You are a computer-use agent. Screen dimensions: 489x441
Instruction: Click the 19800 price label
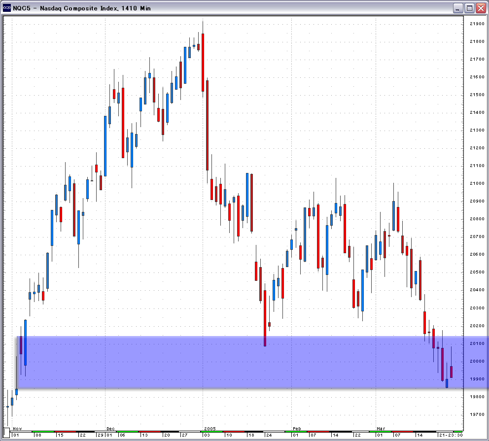(477, 397)
